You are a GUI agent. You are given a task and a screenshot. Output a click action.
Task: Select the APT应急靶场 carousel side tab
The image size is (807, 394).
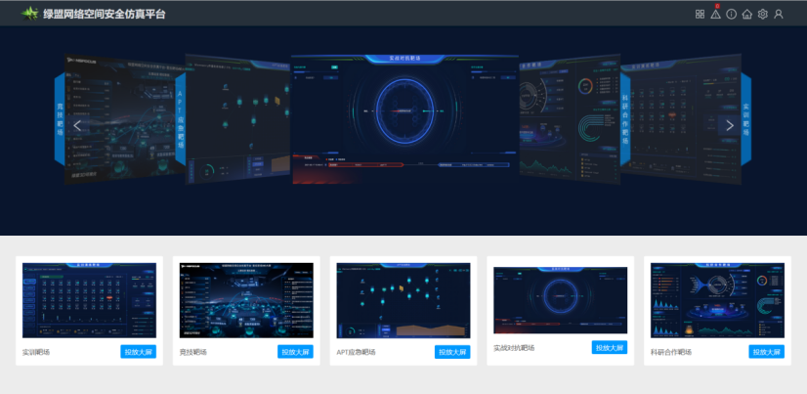(x=180, y=118)
